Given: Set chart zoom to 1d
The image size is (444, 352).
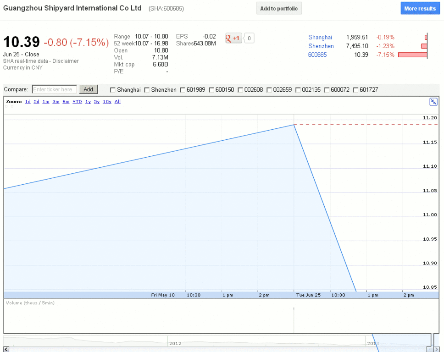Looking at the screenshot, I should pos(28,102).
